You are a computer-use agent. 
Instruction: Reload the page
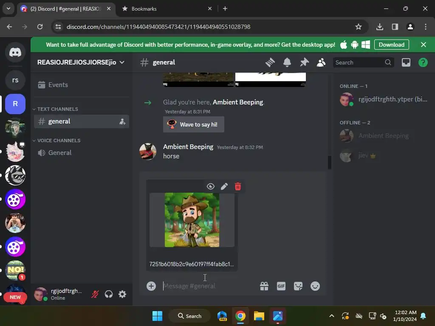(x=40, y=27)
